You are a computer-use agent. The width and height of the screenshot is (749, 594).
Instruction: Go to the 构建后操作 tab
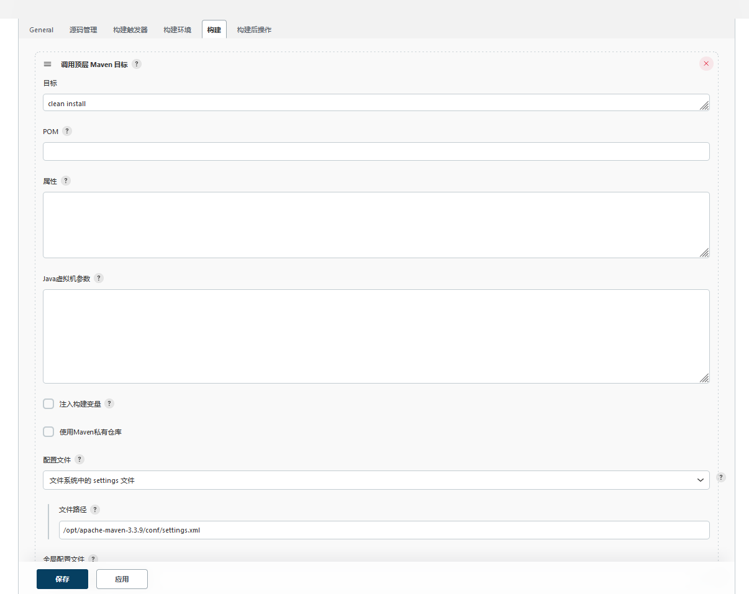(254, 30)
